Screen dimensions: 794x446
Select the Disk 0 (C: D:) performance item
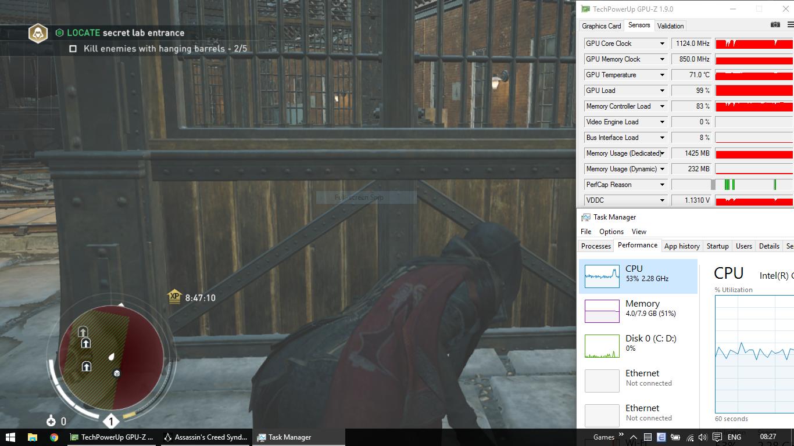[638, 346]
